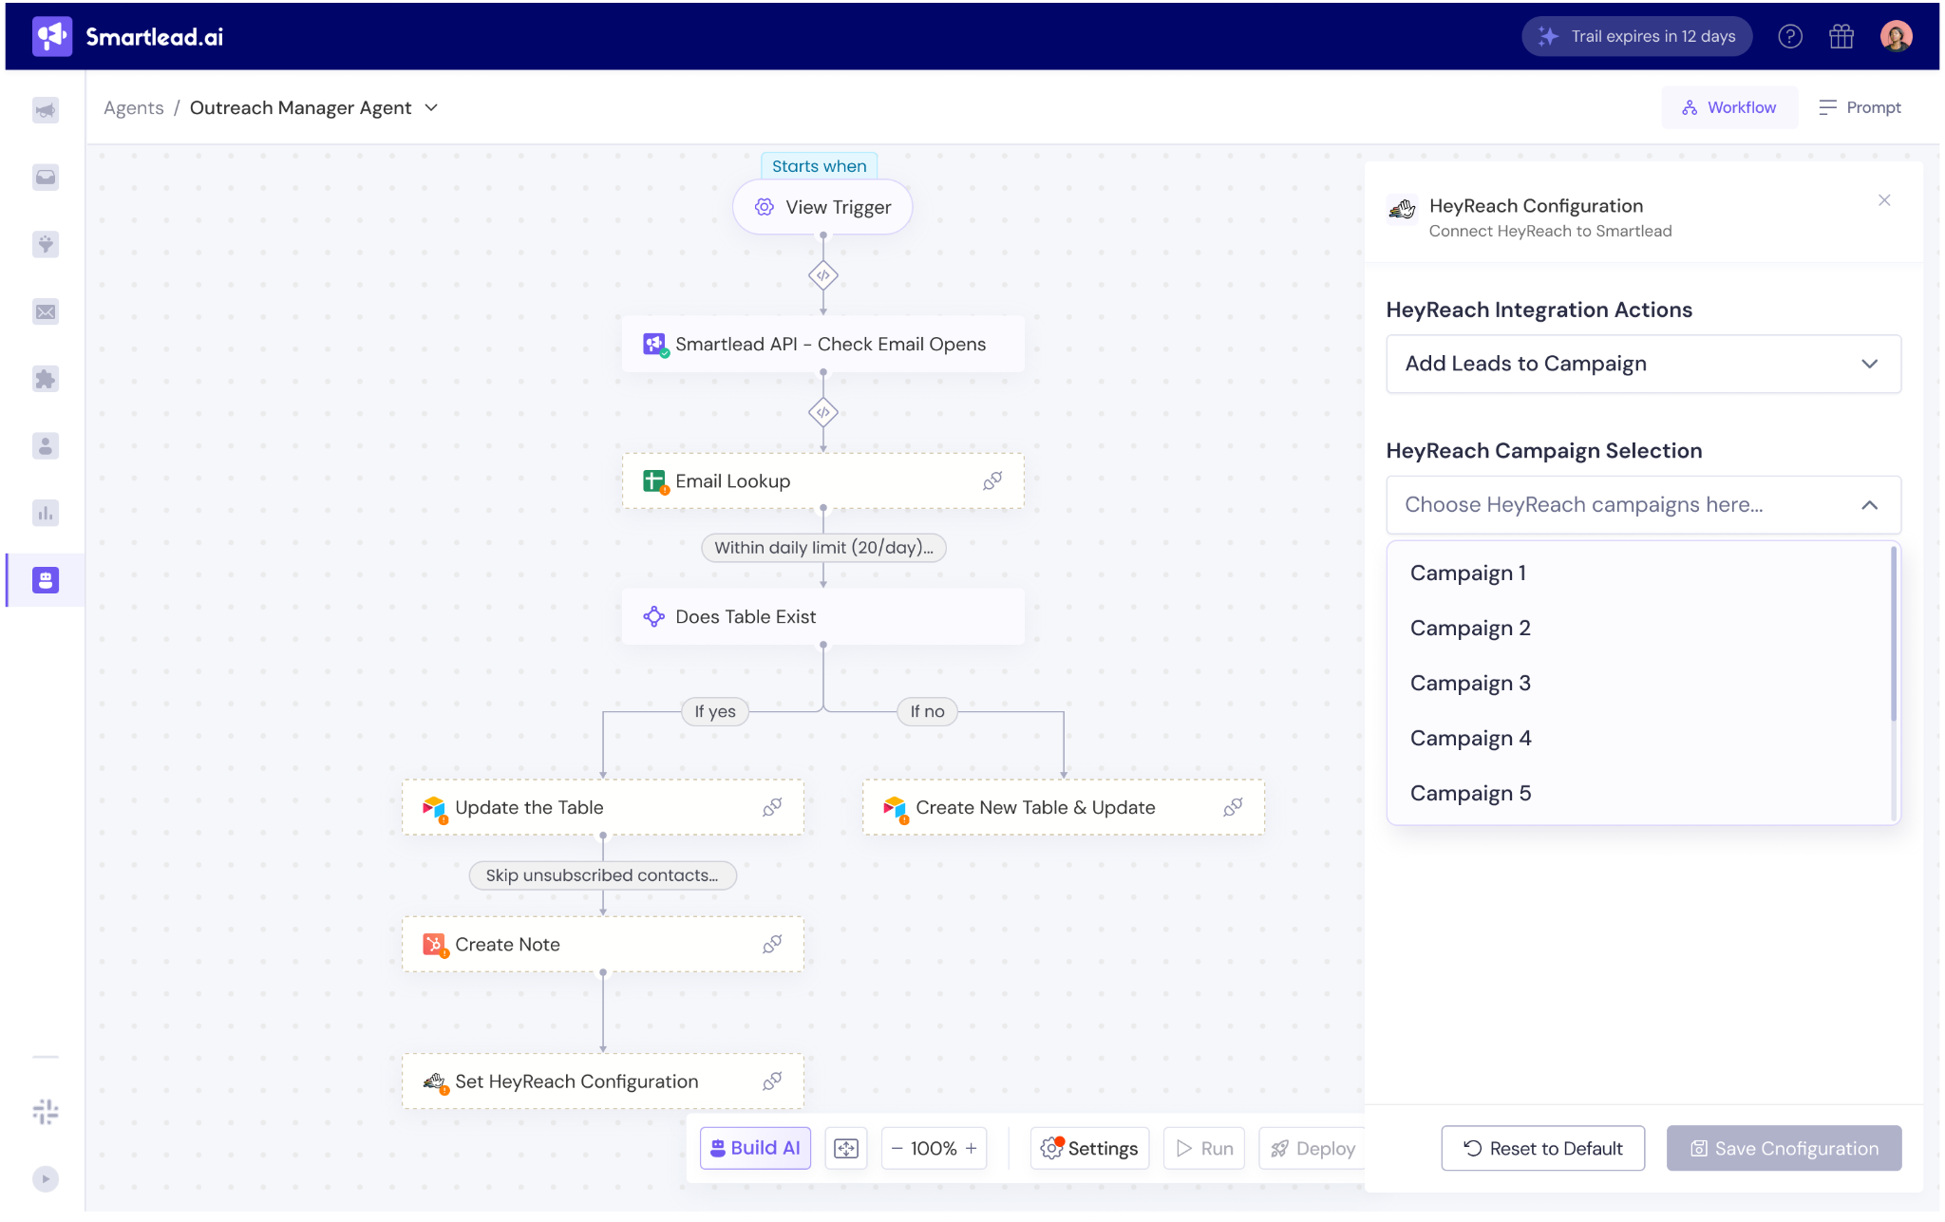Viewport: 1945px width, 1222px height.
Task: Click Reset to Default button
Action: [x=1542, y=1148]
